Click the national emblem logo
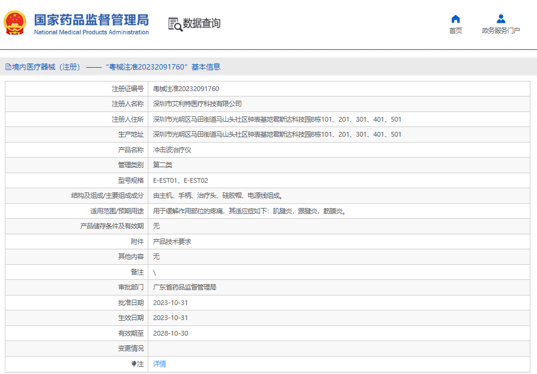This screenshot has height=374, width=537. pos(15,23)
